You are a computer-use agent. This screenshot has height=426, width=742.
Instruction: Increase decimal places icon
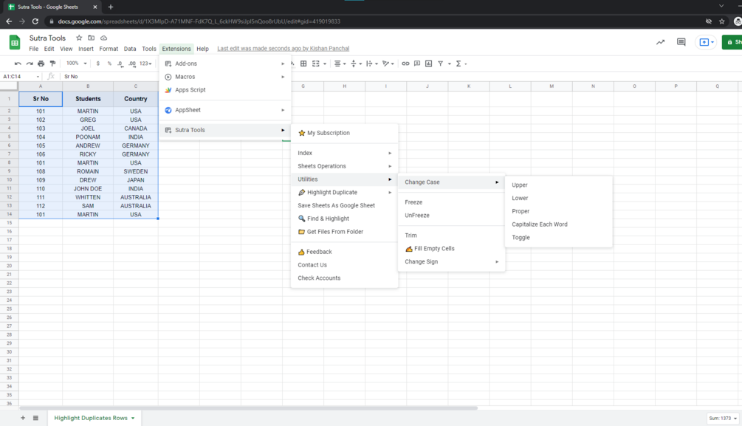pos(132,63)
